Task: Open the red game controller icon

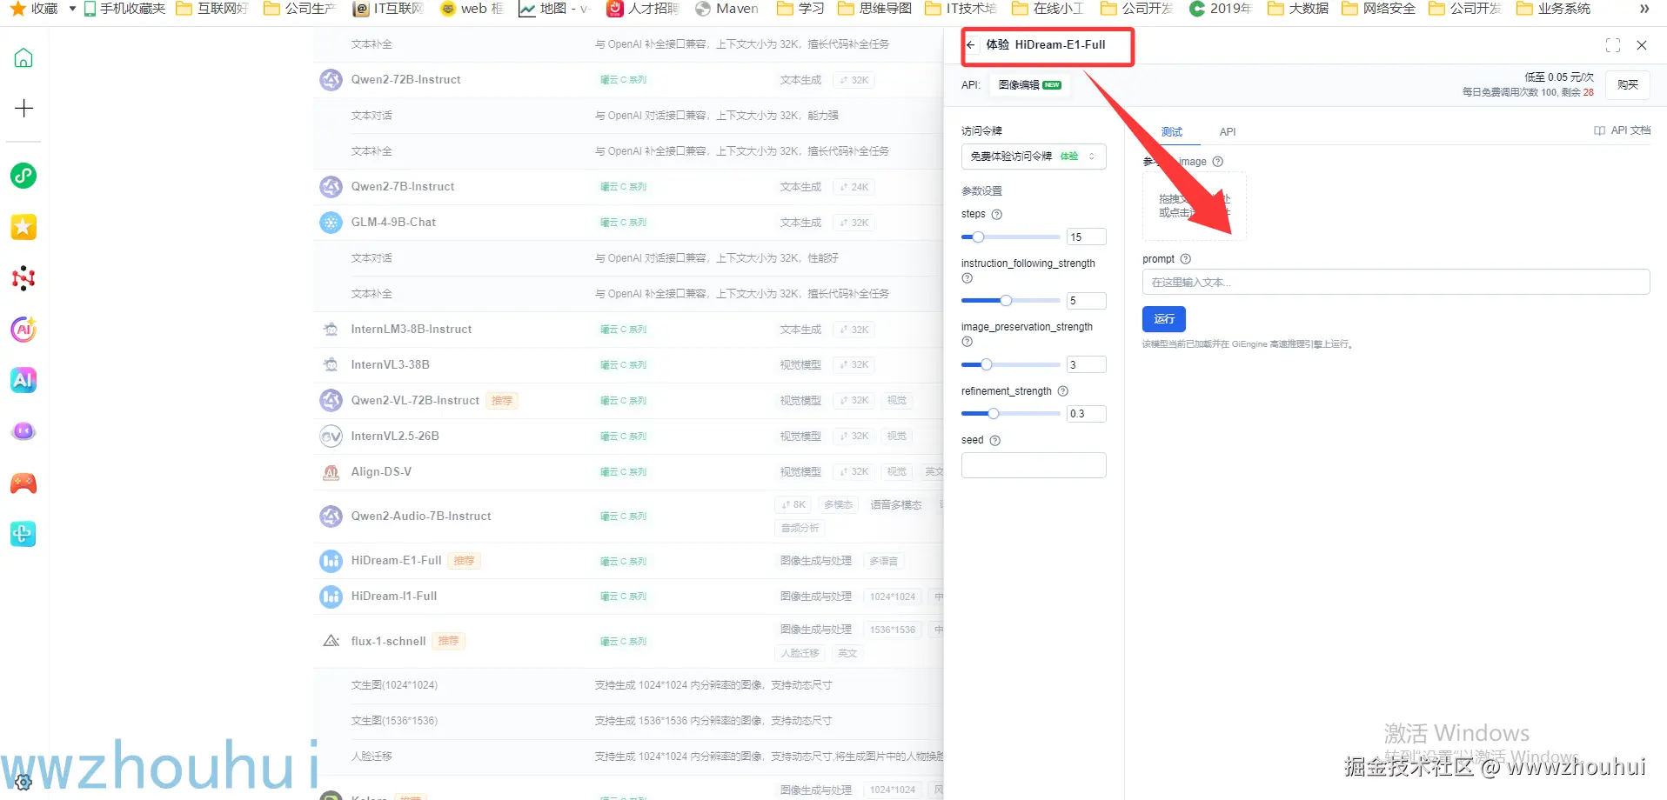Action: point(23,483)
